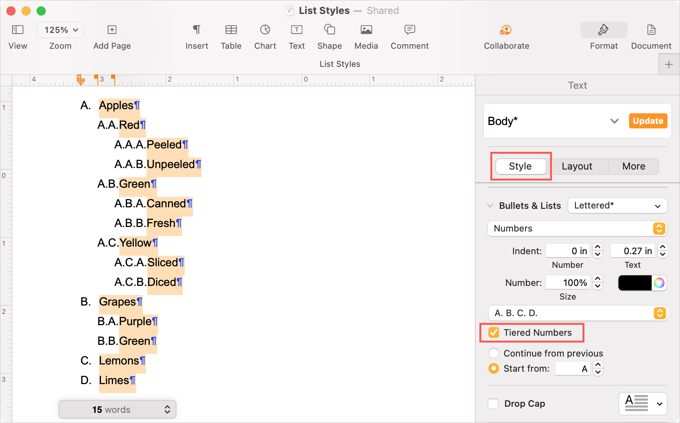The height and width of the screenshot is (423, 680).
Task: Select Continue from previous radio button
Action: click(493, 353)
